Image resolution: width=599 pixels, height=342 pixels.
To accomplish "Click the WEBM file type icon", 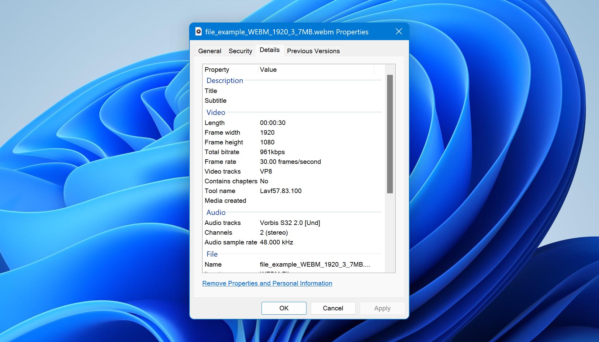I will 198,32.
